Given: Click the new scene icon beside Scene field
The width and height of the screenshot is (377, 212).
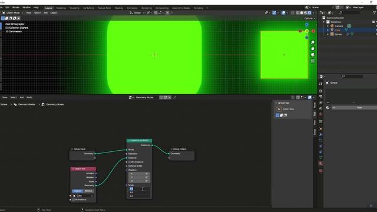Looking at the screenshot, I should click(338, 8).
